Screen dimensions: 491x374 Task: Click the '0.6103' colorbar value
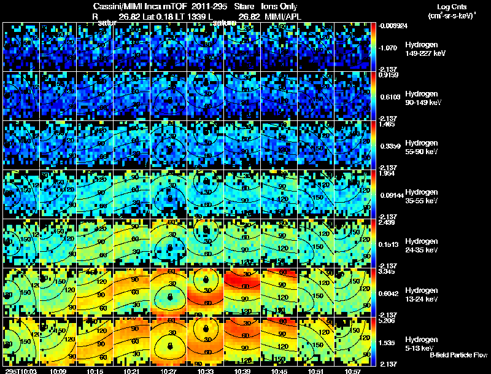pos(390,97)
